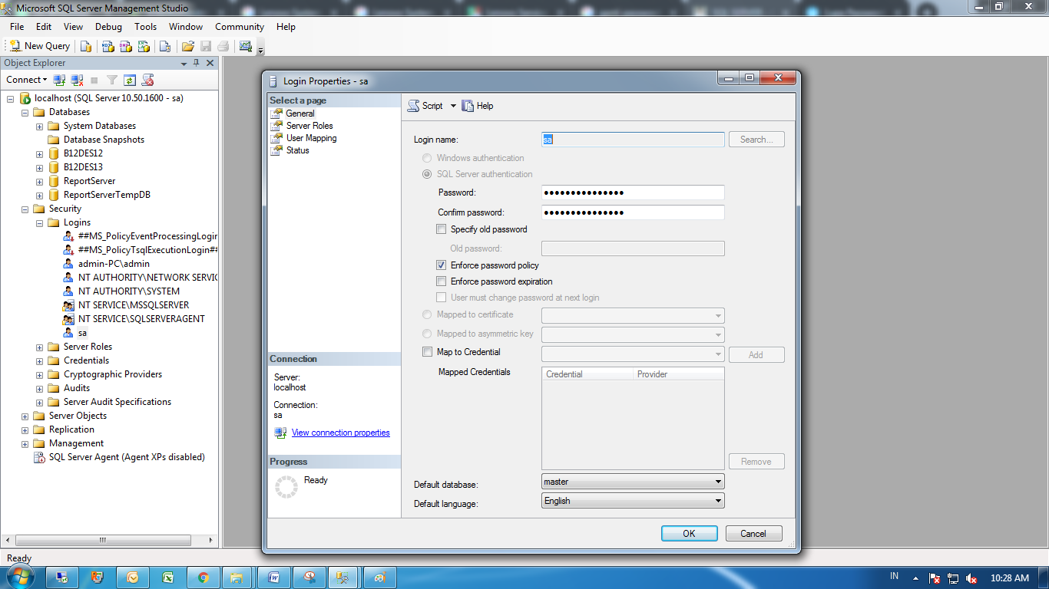Open the File menu

tap(17, 27)
